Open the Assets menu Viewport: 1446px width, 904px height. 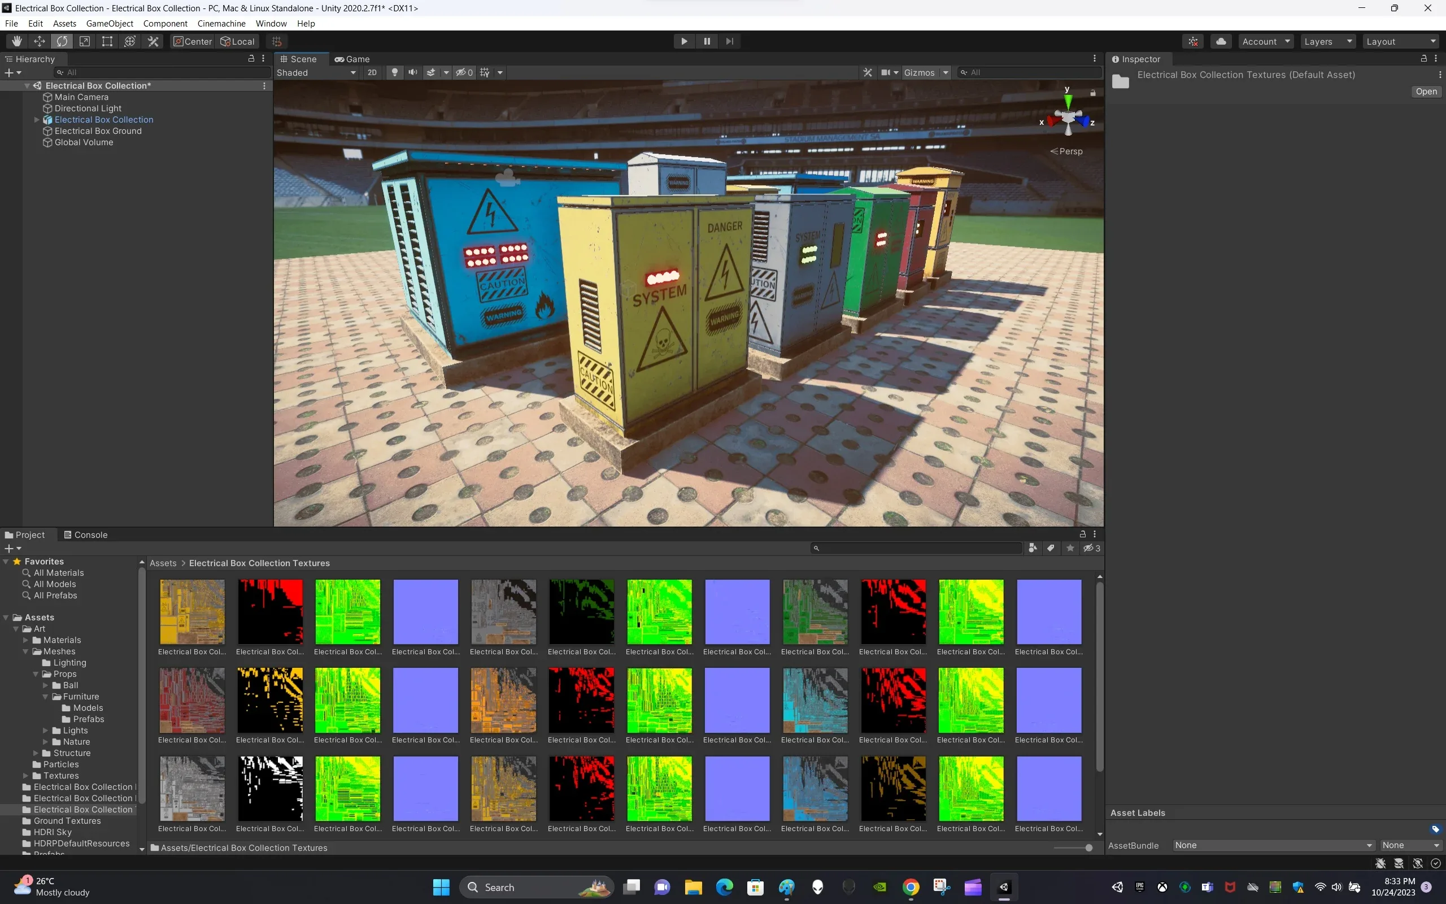point(64,23)
